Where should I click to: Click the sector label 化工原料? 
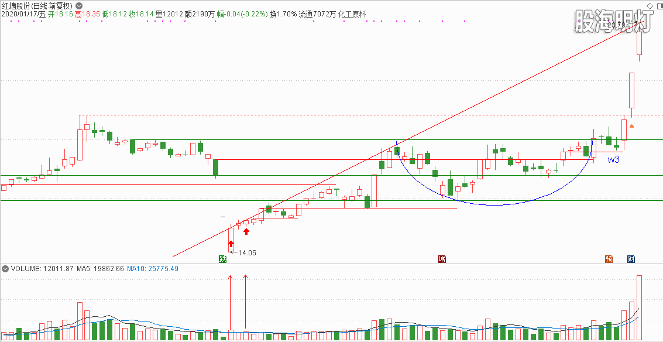pos(352,14)
